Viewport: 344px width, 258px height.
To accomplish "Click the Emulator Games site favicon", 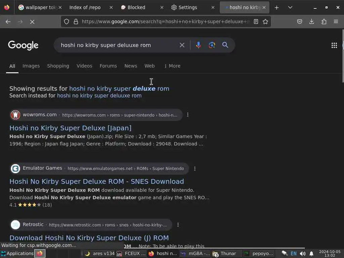I will tap(15, 169).
